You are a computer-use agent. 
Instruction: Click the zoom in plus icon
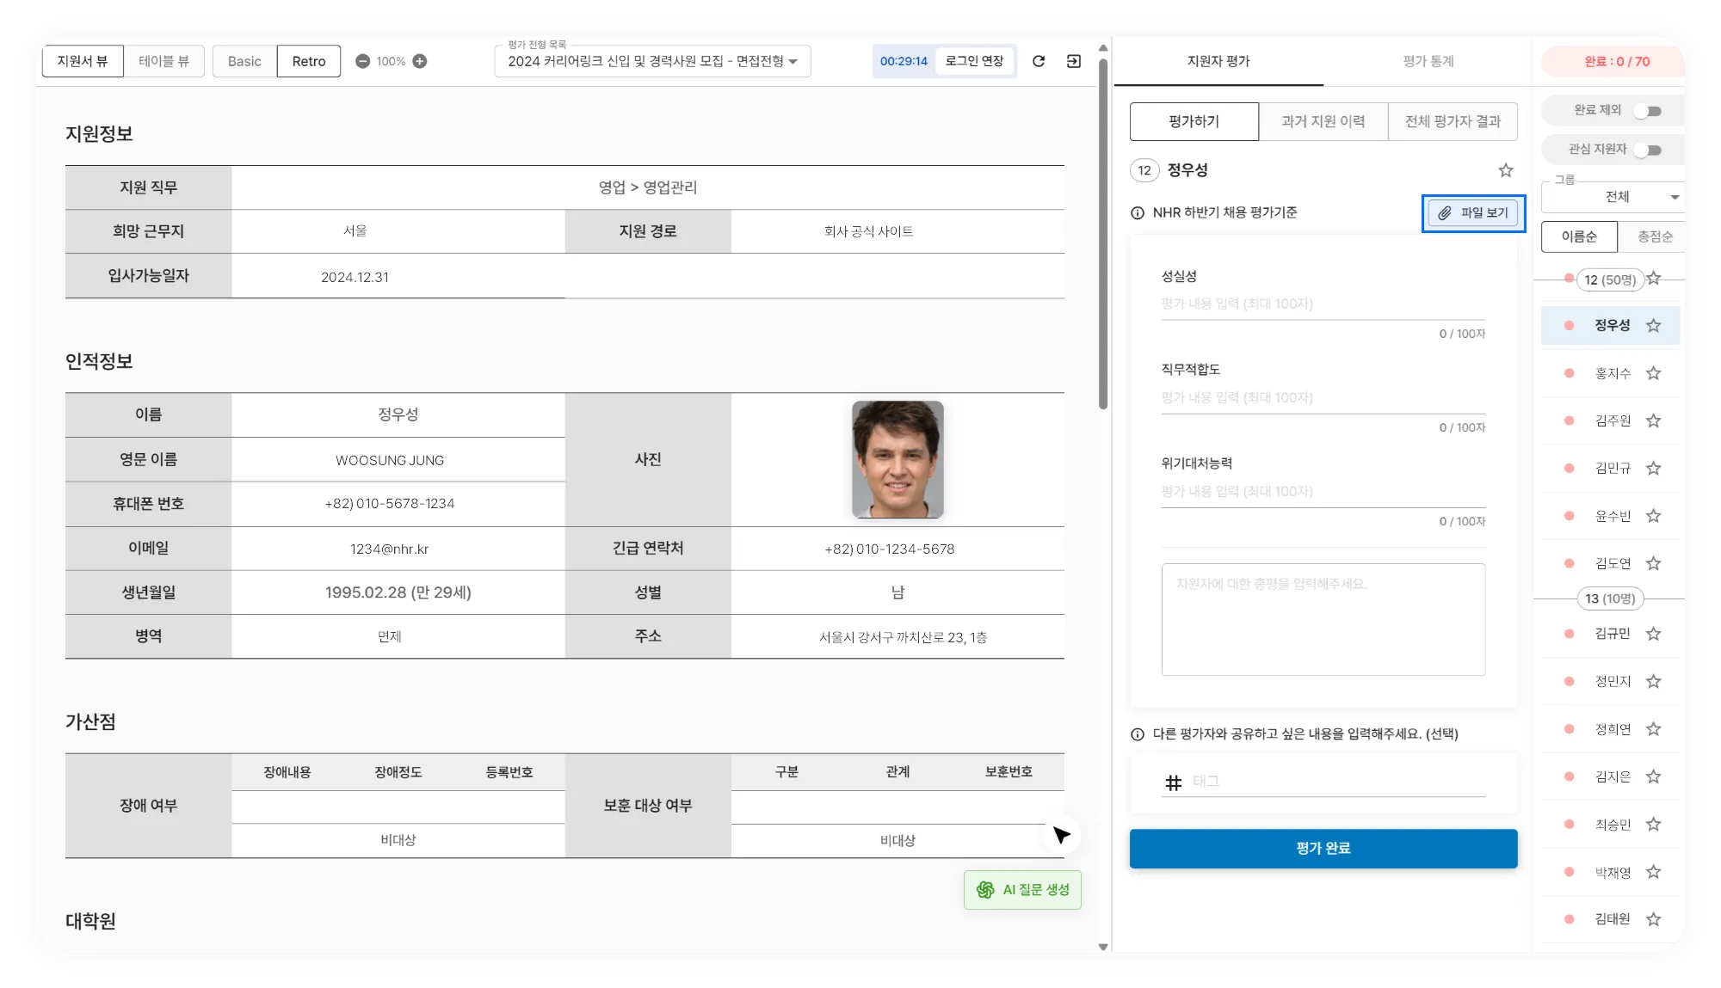pyautogui.click(x=420, y=61)
